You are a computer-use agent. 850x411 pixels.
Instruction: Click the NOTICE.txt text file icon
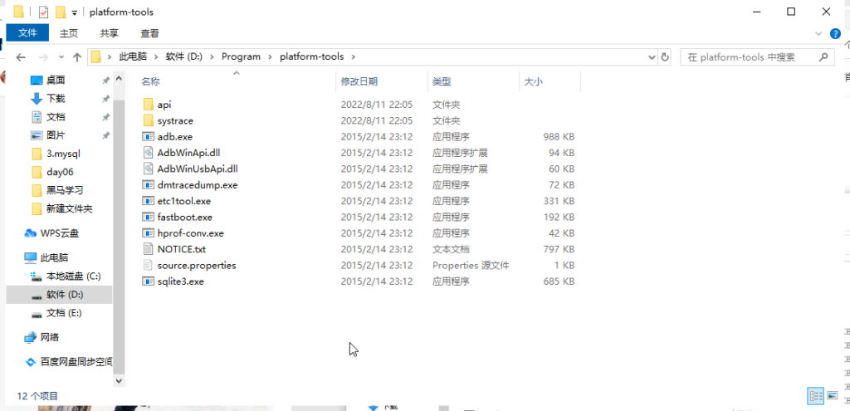click(149, 249)
